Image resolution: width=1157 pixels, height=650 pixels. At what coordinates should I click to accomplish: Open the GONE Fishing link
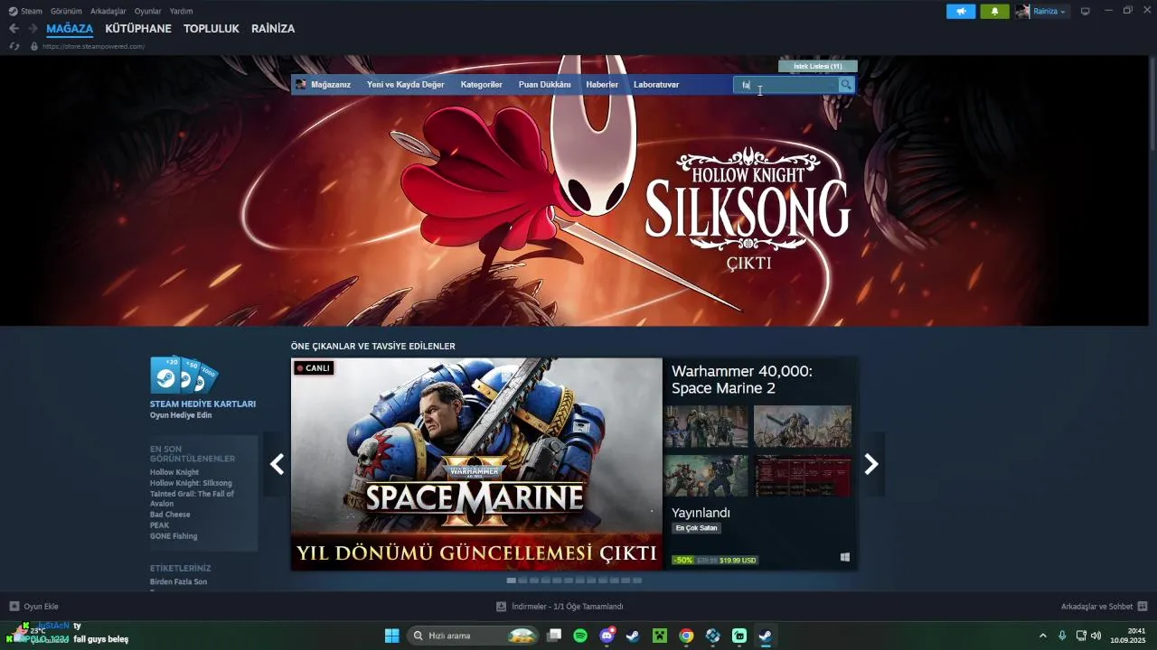coord(174,536)
